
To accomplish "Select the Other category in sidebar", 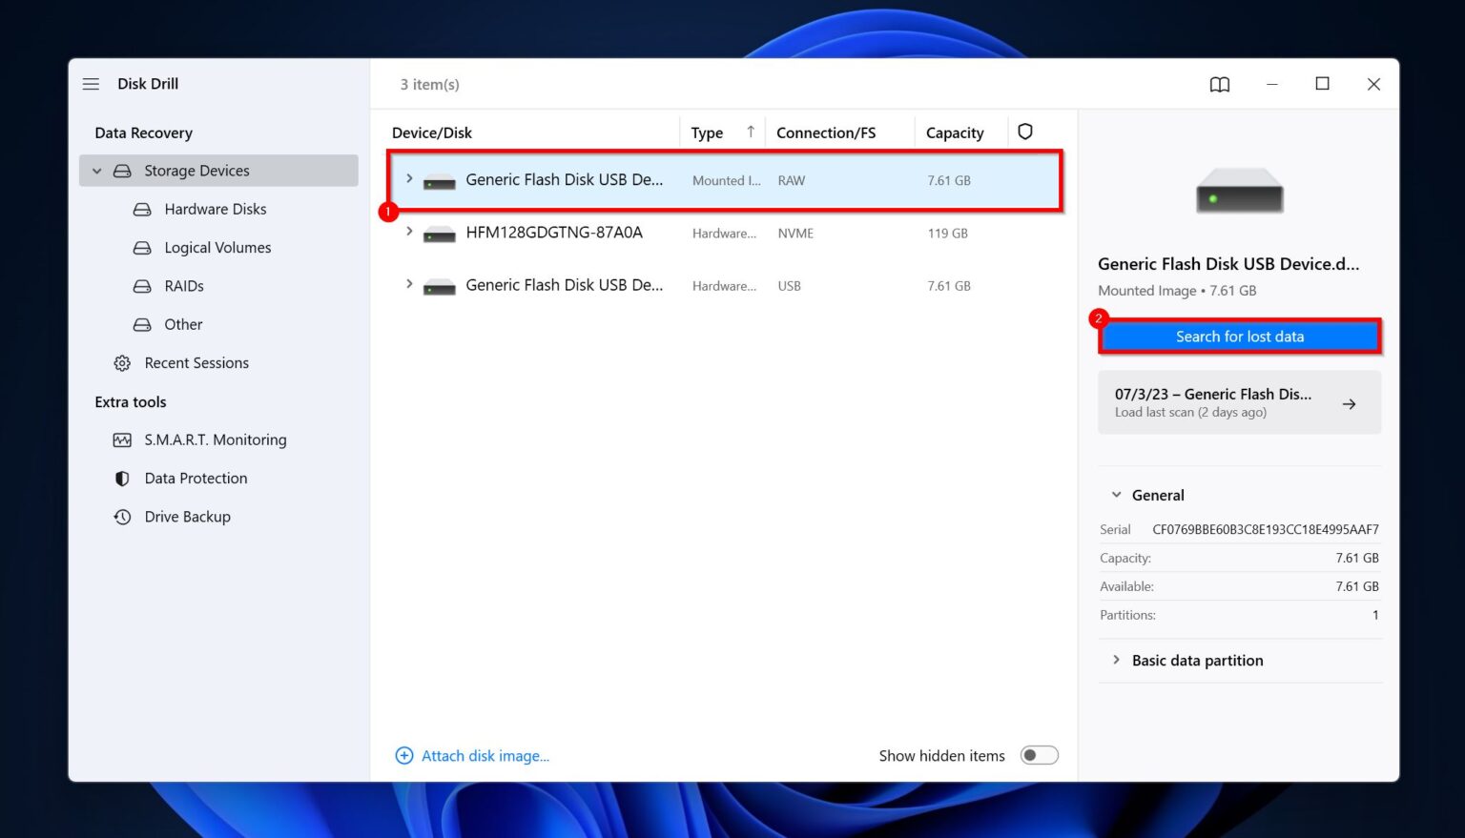I will click(x=182, y=324).
